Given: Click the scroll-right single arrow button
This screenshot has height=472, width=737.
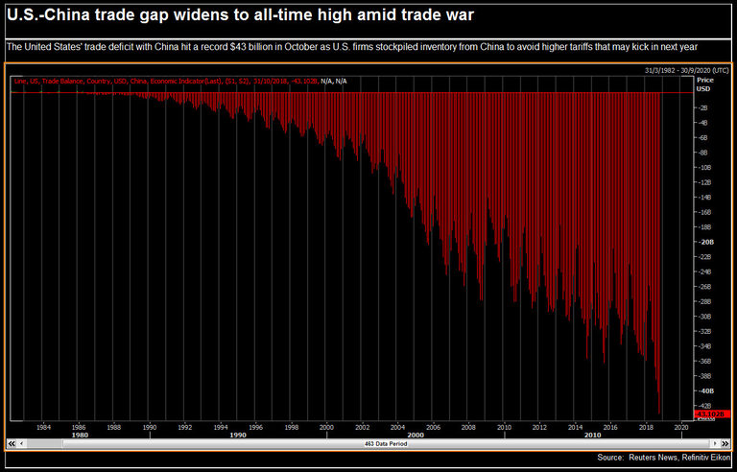Looking at the screenshot, I should tap(713, 444).
